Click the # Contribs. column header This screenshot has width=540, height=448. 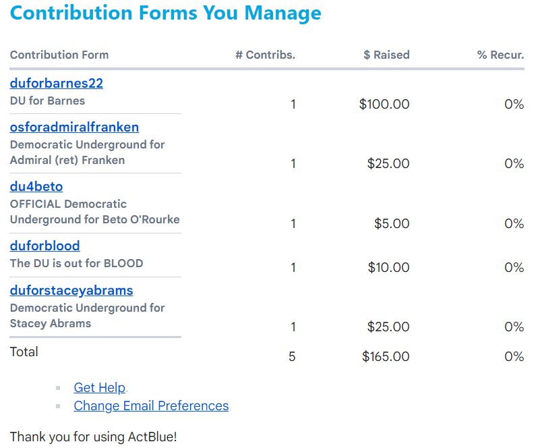pyautogui.click(x=265, y=55)
